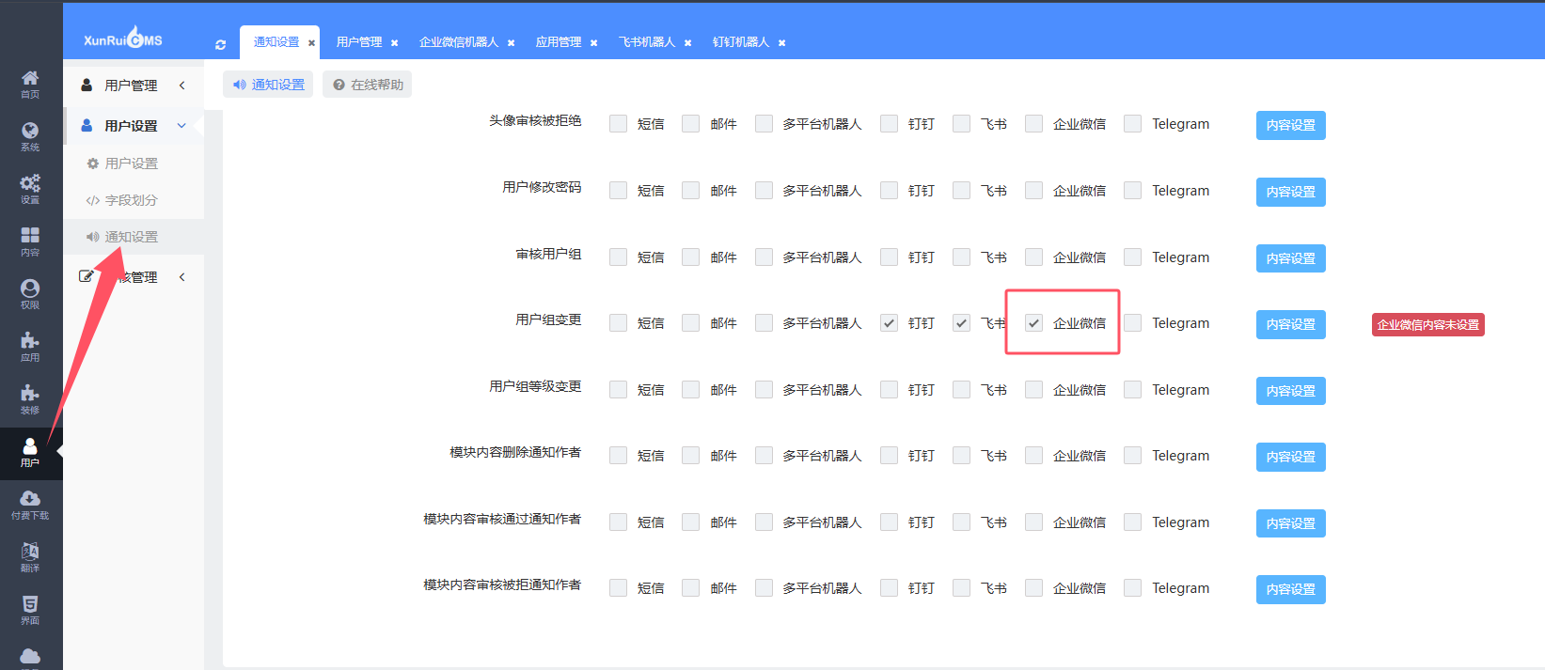Open the 翻译 translate icon in sidebar
Screen dimensions: 1545x670
click(x=30, y=556)
